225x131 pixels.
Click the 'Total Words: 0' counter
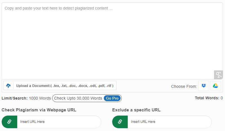209,98
